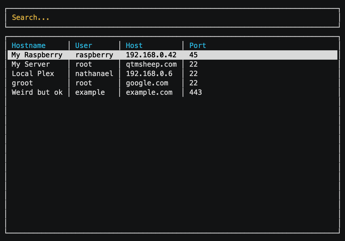
Task: Click port 45 on the highlighted row
Action: [193, 55]
